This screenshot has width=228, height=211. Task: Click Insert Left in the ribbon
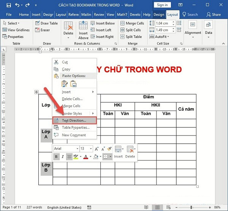101,30
